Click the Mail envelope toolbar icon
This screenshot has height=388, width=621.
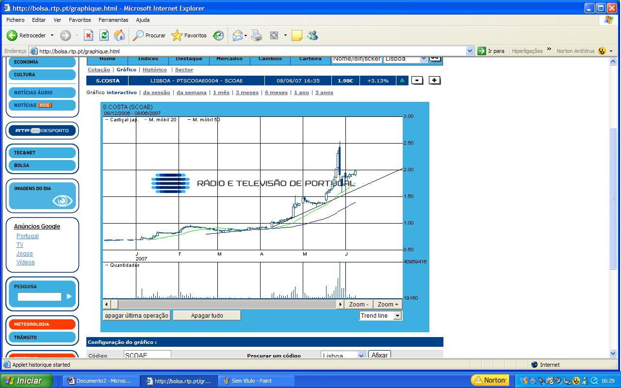point(237,35)
